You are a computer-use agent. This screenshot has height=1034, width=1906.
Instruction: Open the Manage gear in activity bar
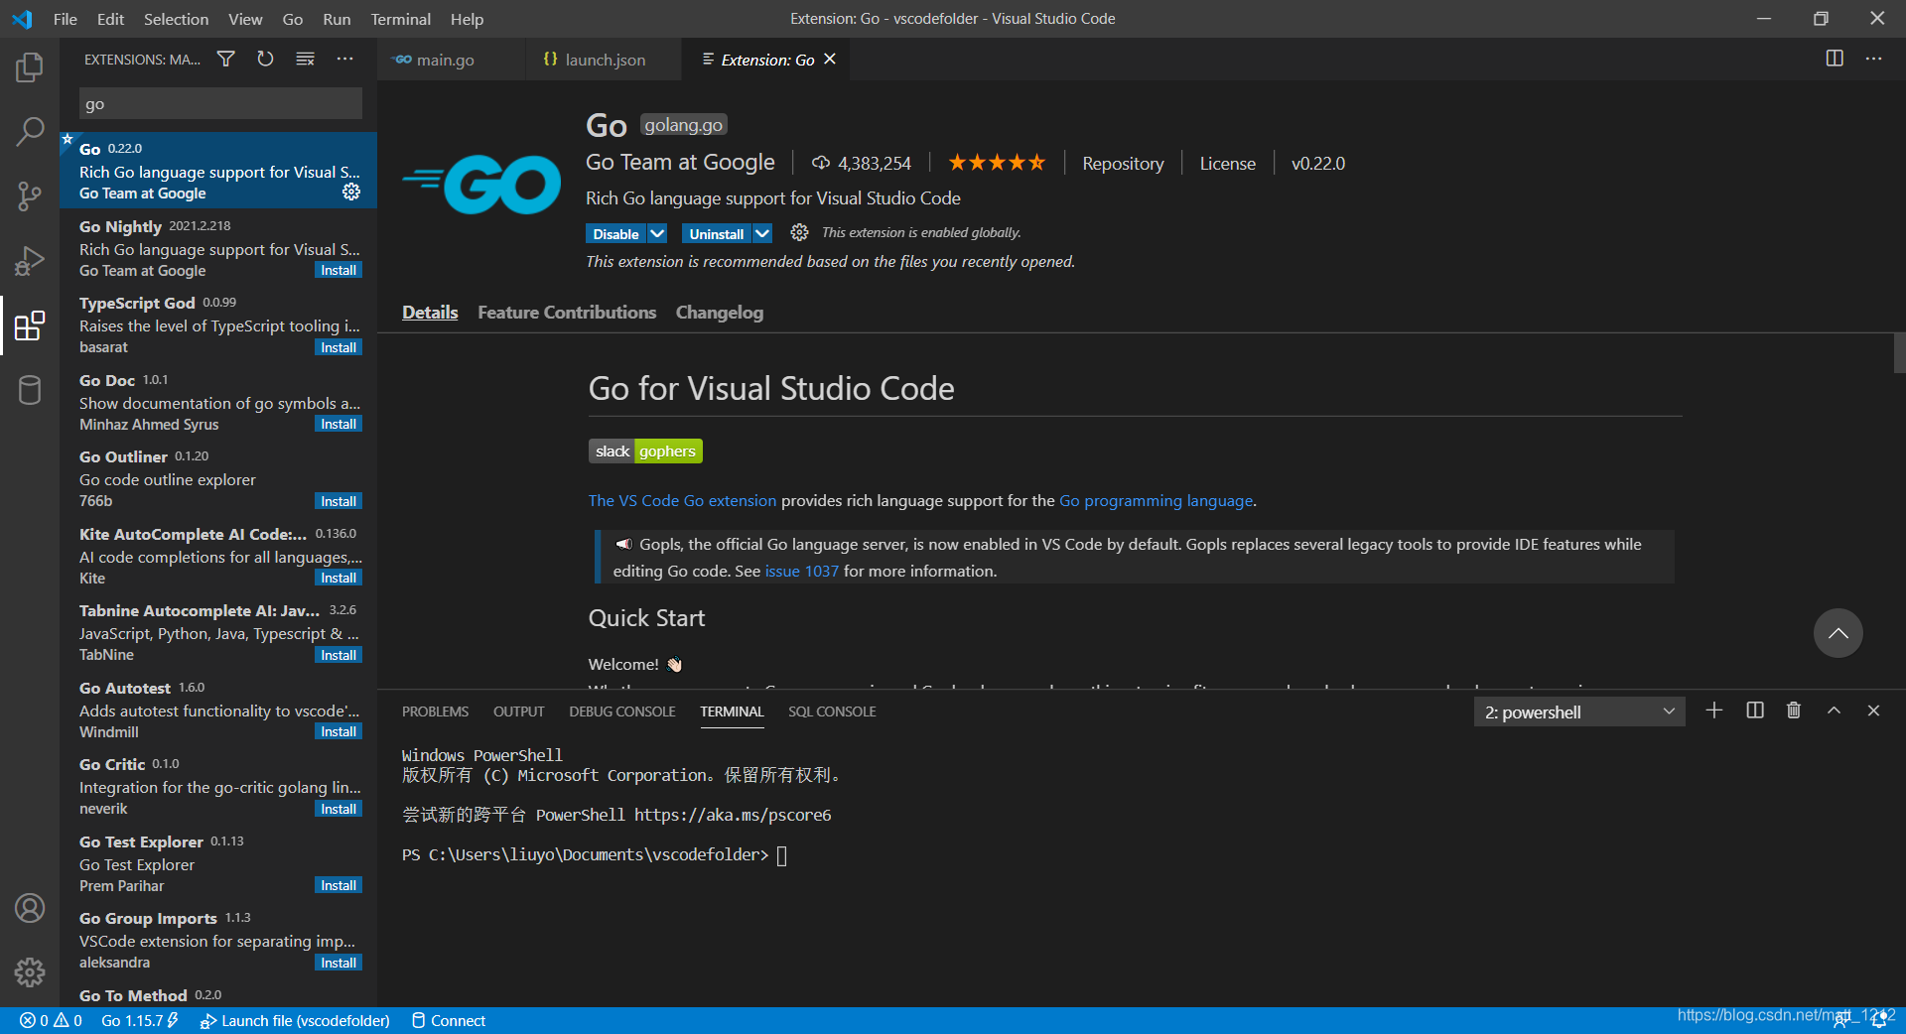(x=30, y=972)
